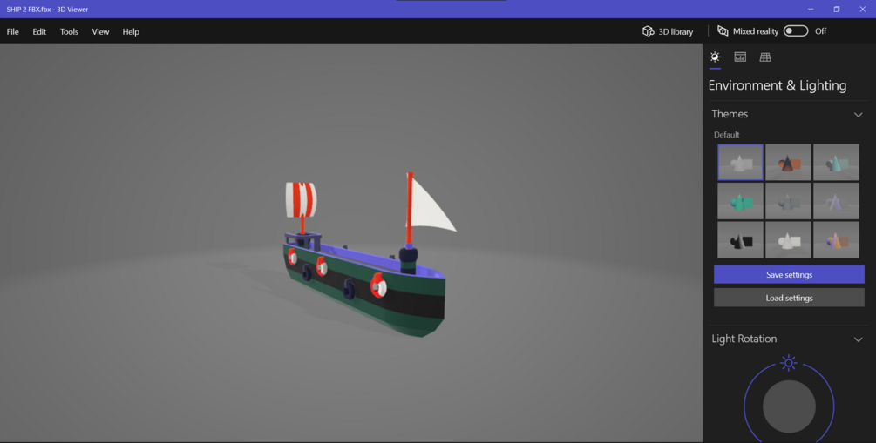Collapse the Themes section

pos(858,114)
